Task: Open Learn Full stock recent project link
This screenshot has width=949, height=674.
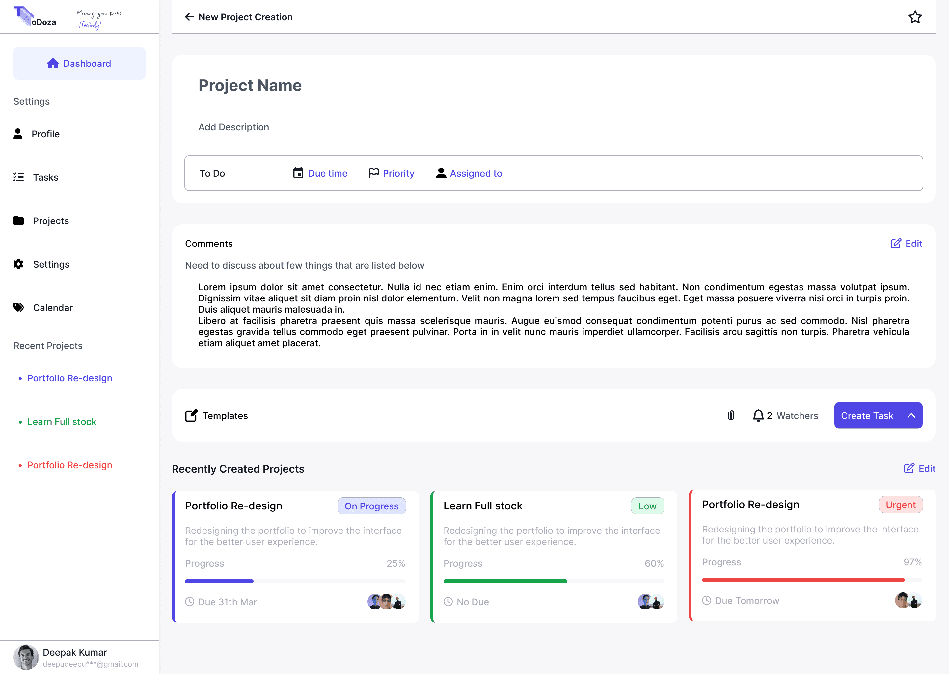Action: coord(62,422)
